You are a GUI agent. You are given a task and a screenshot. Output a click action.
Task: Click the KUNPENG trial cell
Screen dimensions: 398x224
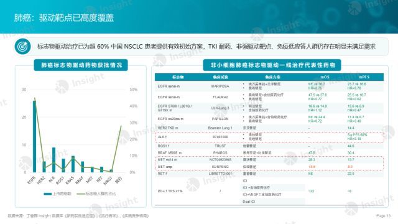[220, 167]
